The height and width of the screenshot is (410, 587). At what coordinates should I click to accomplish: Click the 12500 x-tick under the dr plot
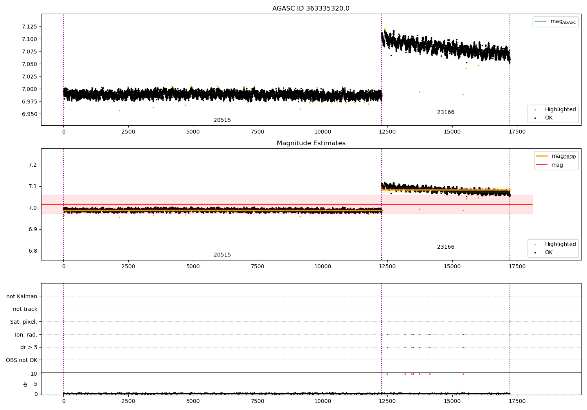pyautogui.click(x=387, y=401)
